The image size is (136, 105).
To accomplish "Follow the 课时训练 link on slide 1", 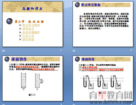I will pos(28,40).
